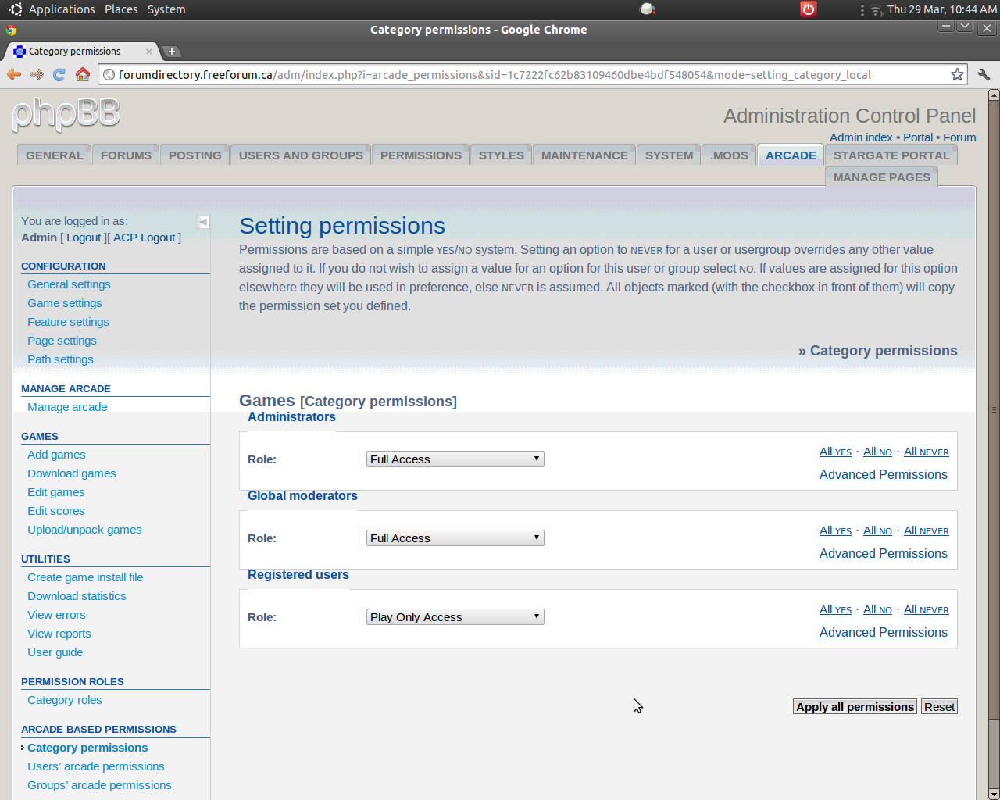The width and height of the screenshot is (1000, 800).
Task: Open a new tab with plus button
Action: (172, 52)
